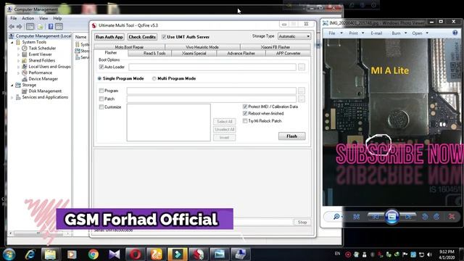Open Action menu in Computer Management
Screen dimensions: 464x261
28,18
